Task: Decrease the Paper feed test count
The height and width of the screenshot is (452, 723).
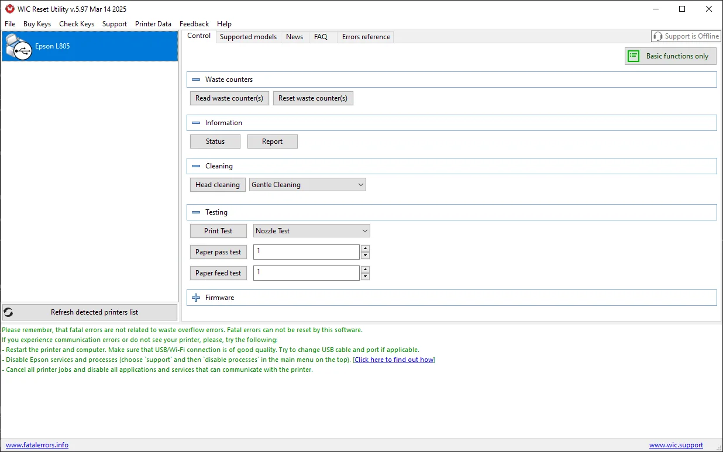Action: 366,277
